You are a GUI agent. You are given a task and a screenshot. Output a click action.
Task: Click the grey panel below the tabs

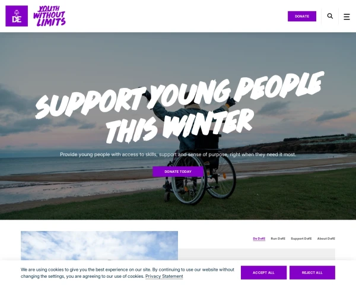(256, 254)
